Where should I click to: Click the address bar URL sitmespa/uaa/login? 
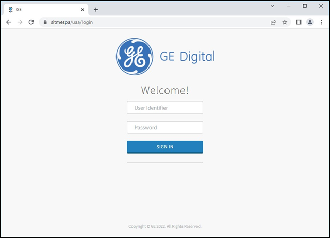tap(72, 22)
